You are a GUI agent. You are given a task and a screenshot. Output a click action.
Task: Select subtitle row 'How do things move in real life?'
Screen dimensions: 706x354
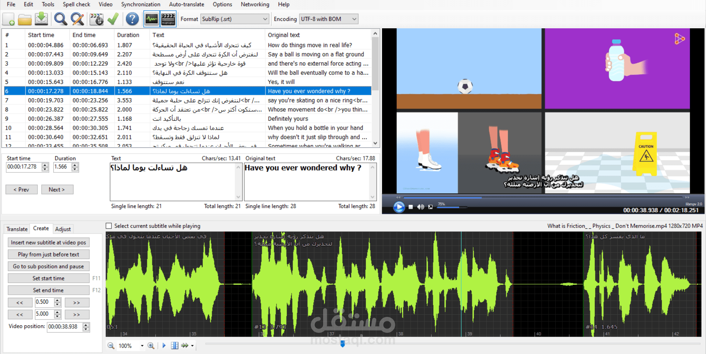point(187,45)
